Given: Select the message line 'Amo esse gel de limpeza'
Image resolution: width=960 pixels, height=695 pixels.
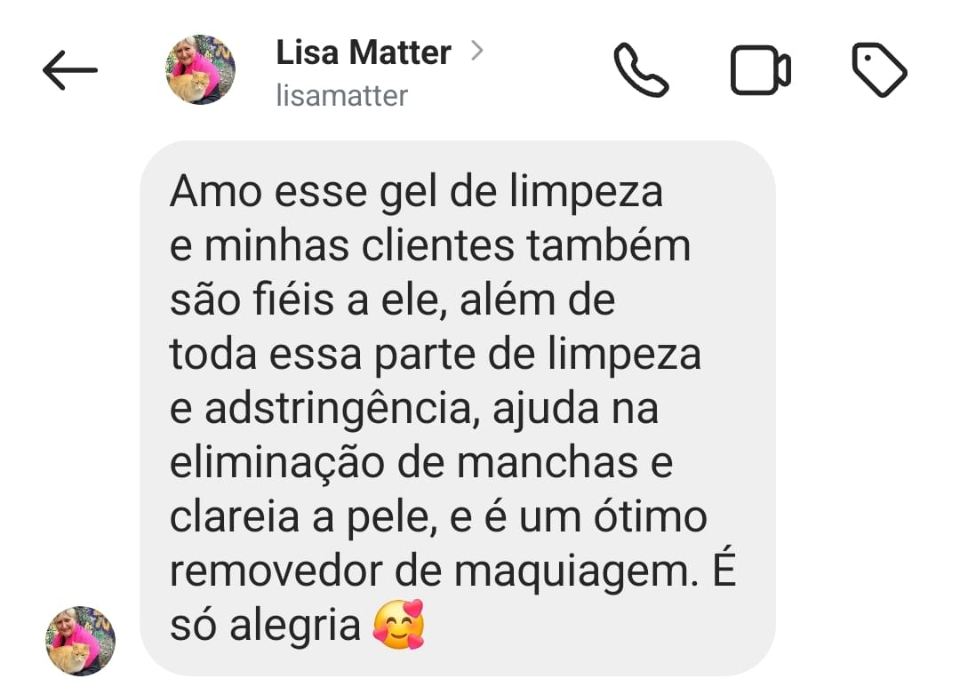Looking at the screenshot, I should point(416,192).
